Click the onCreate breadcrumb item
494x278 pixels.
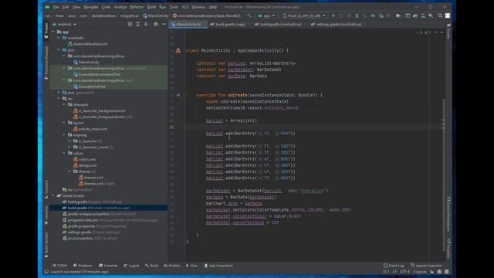pyautogui.click(x=206, y=15)
